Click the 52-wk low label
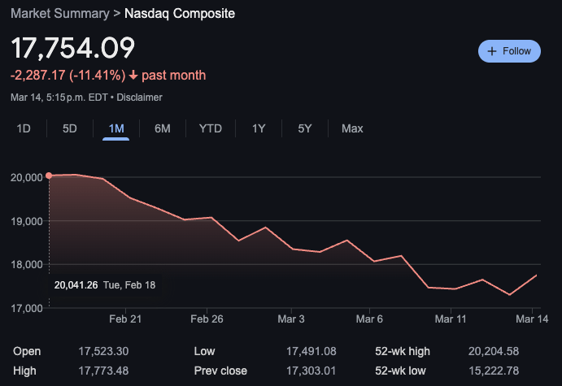Screen dimensions: 562x386 pyautogui.click(x=400, y=371)
